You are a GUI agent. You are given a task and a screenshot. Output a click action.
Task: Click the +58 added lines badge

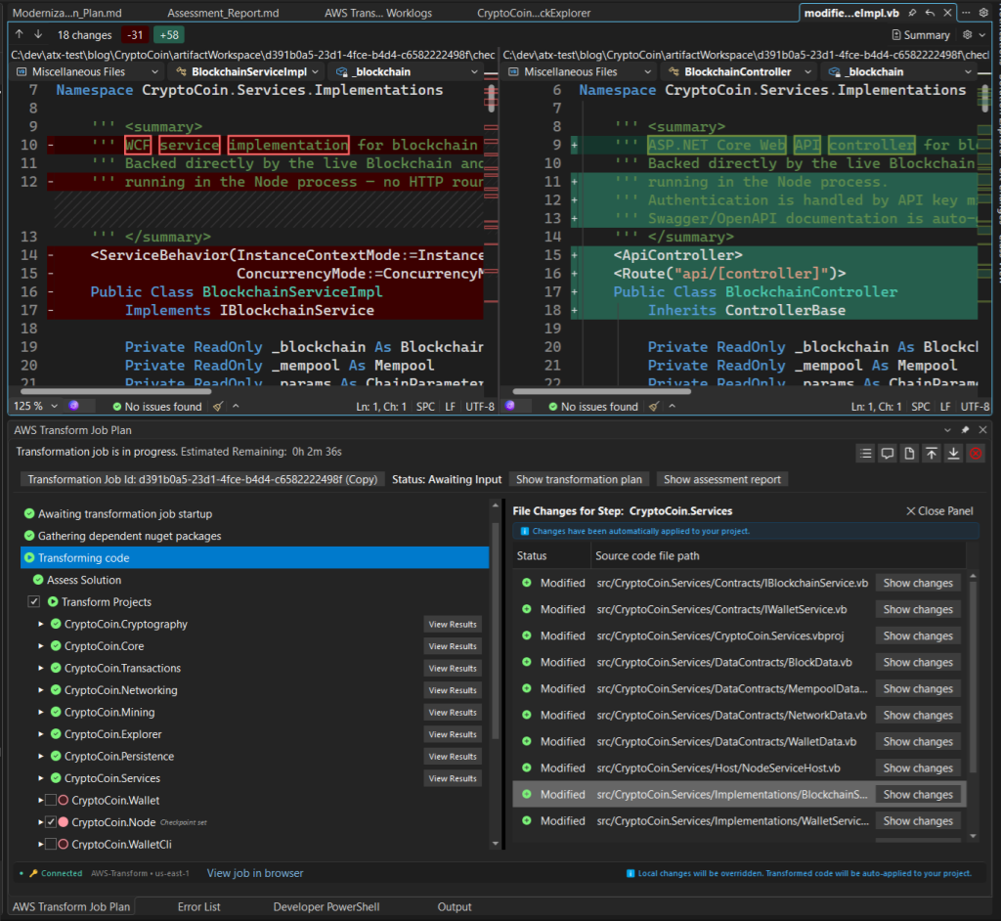click(169, 35)
